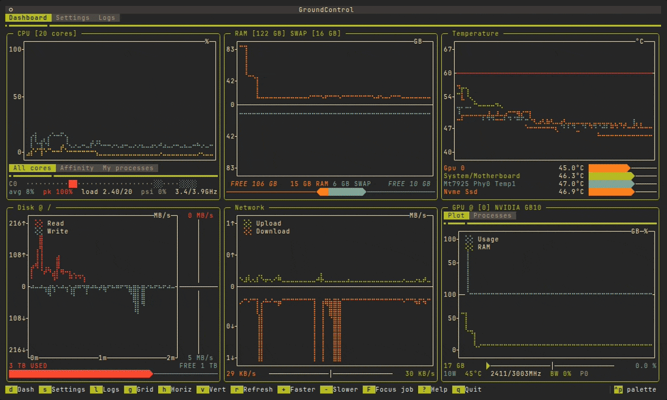The width and height of the screenshot is (667, 400).
Task: Click the GPU @ [0] NVIDIA GB10 title
Action: click(x=496, y=208)
